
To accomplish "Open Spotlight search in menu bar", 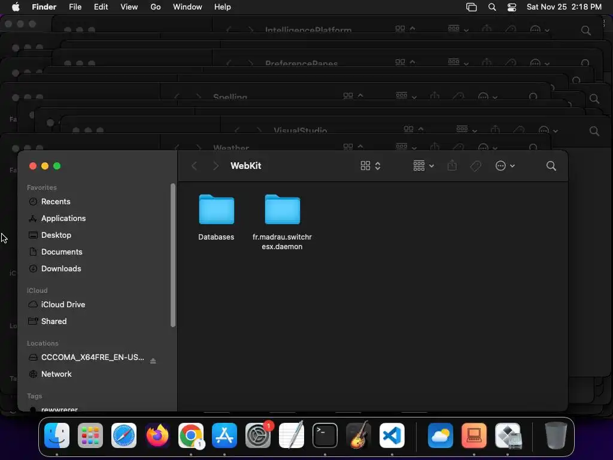I will tap(492, 7).
